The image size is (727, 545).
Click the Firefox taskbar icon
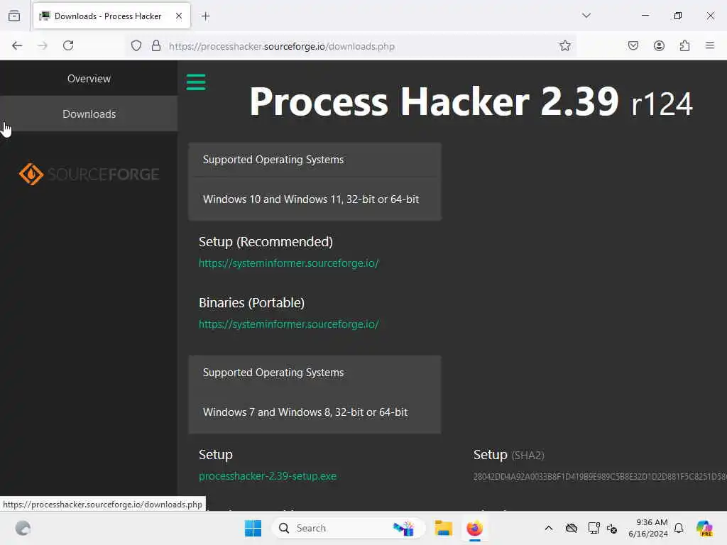pyautogui.click(x=474, y=528)
